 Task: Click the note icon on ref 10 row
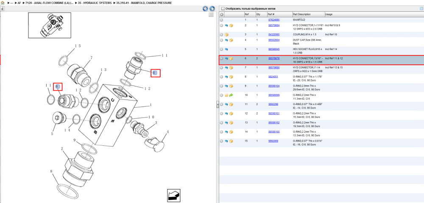pyautogui.click(x=226, y=95)
